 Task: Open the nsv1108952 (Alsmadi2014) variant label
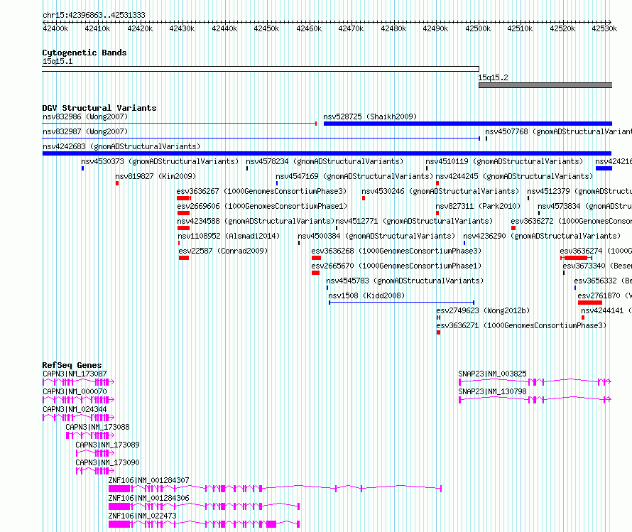click(229, 237)
